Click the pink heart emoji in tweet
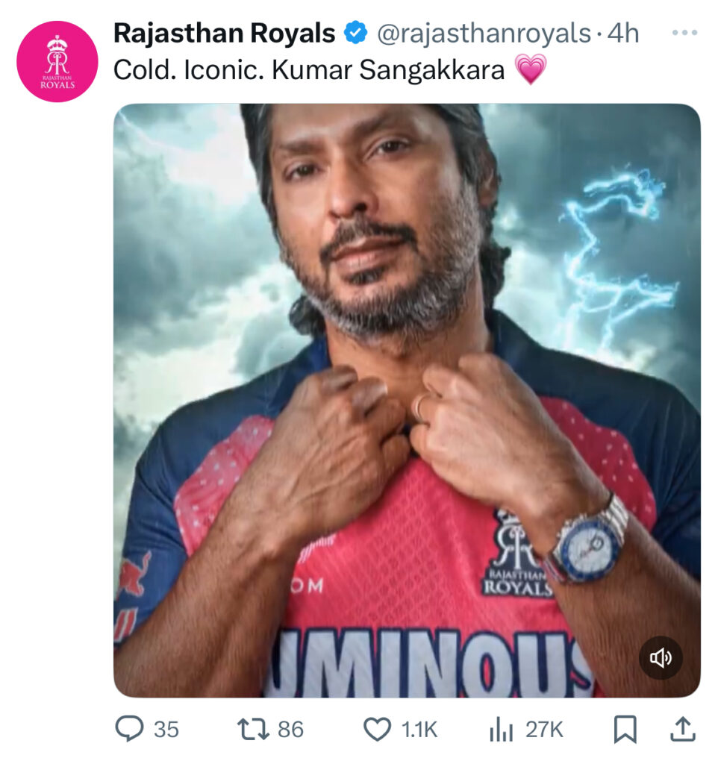This screenshot has width=718, height=764. point(531,70)
